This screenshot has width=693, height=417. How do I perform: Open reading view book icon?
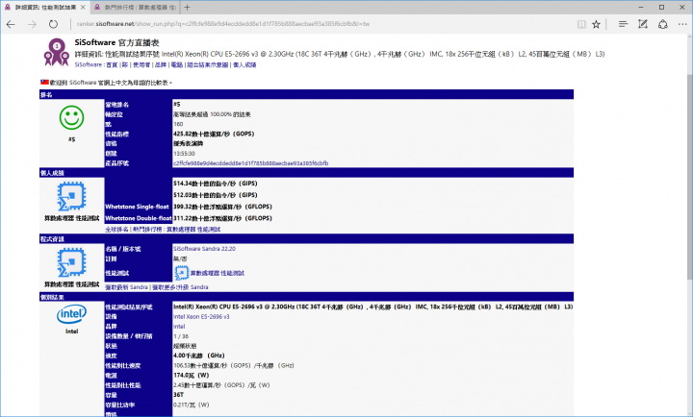(x=581, y=24)
